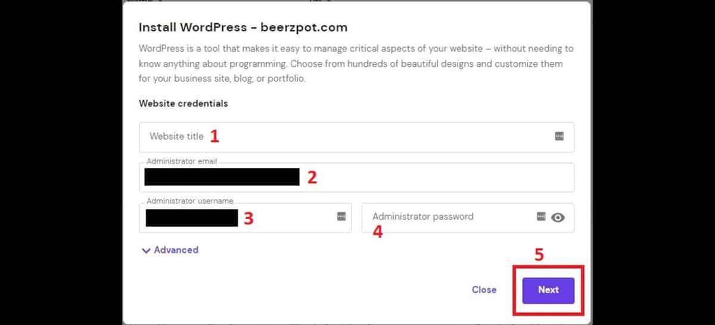Click the red number 2 annotation

coord(312,177)
